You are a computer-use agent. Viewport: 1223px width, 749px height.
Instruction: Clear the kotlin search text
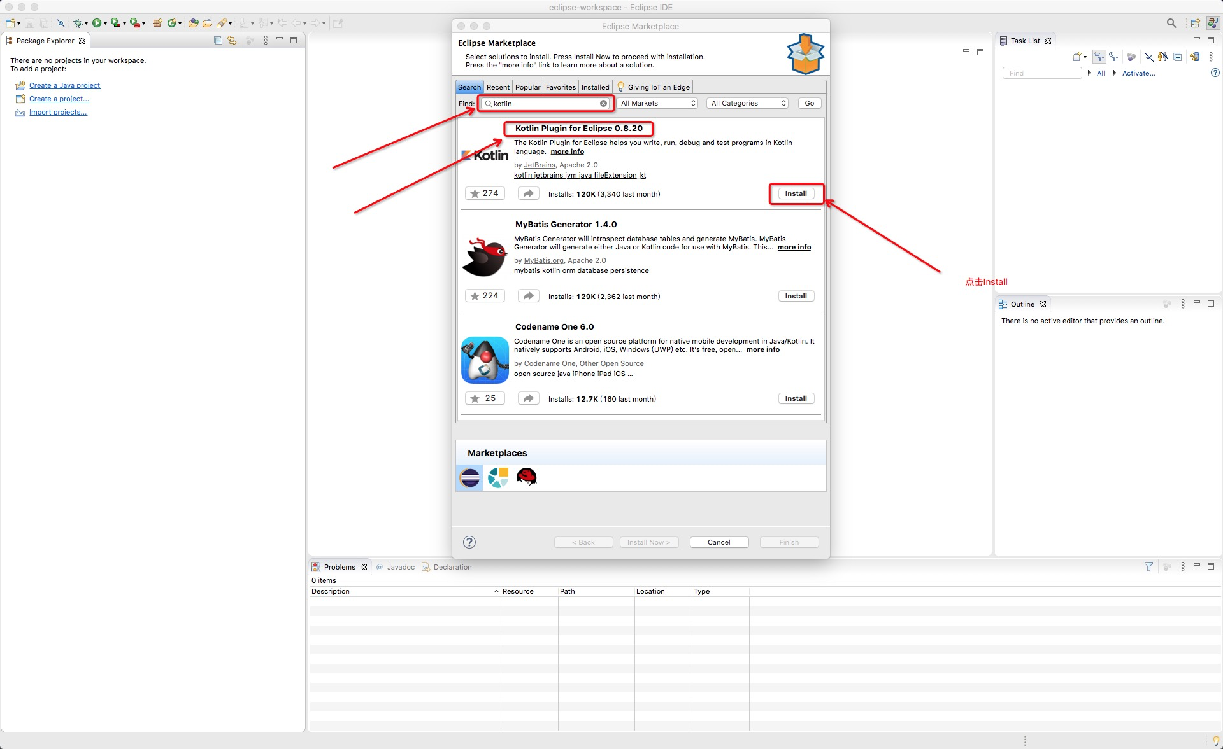[603, 103]
